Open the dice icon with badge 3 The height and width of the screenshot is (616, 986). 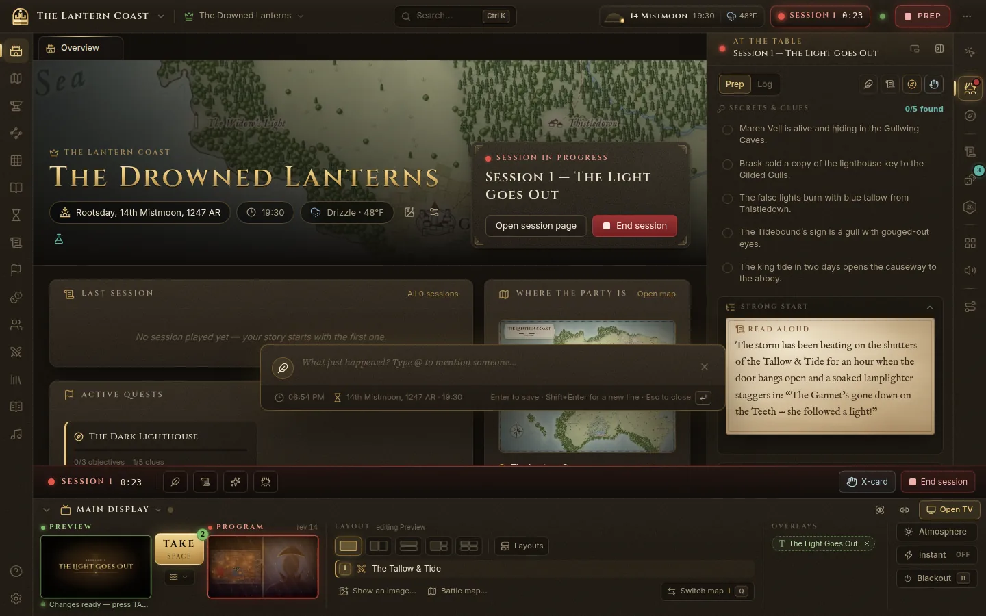[x=970, y=179]
